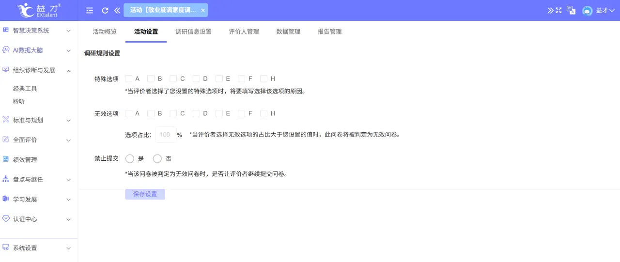Check 特殊选项 option F
620x262 pixels.
tap(241, 78)
